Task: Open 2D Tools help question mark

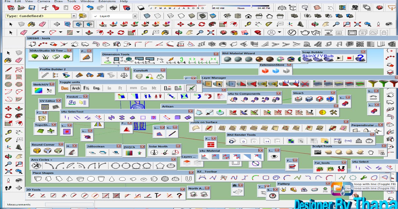Action: pyautogui.click(x=179, y=196)
